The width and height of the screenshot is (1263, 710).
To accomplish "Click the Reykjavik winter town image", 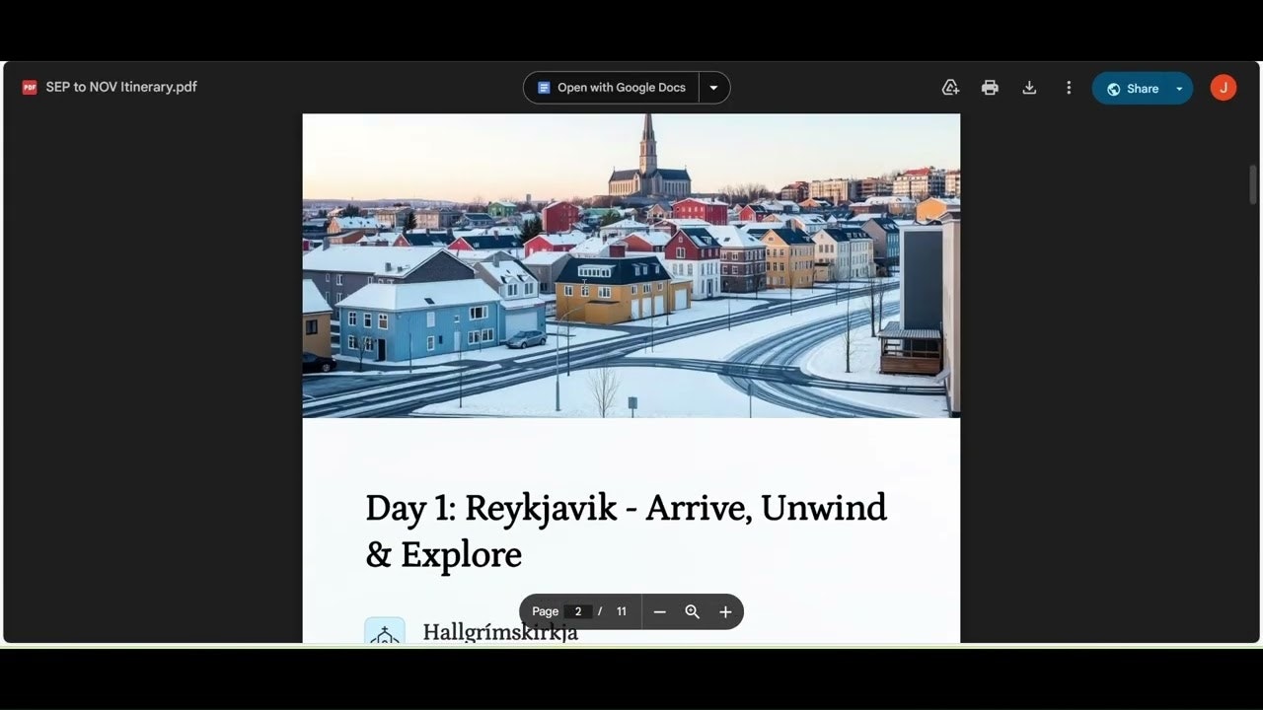I will coord(631,265).
